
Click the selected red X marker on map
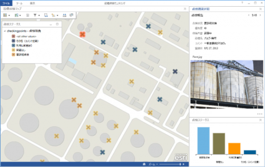(x=82, y=34)
